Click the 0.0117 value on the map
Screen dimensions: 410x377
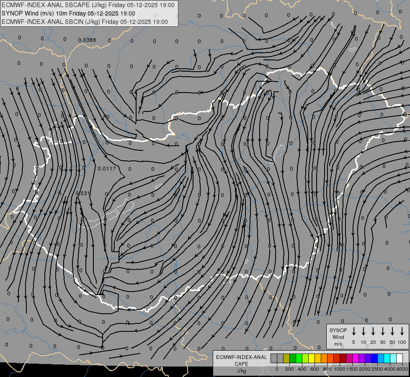click(107, 169)
